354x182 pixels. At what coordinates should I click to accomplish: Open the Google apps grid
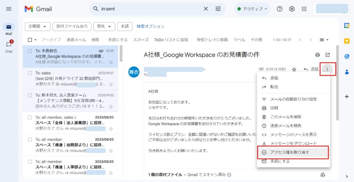(x=304, y=9)
